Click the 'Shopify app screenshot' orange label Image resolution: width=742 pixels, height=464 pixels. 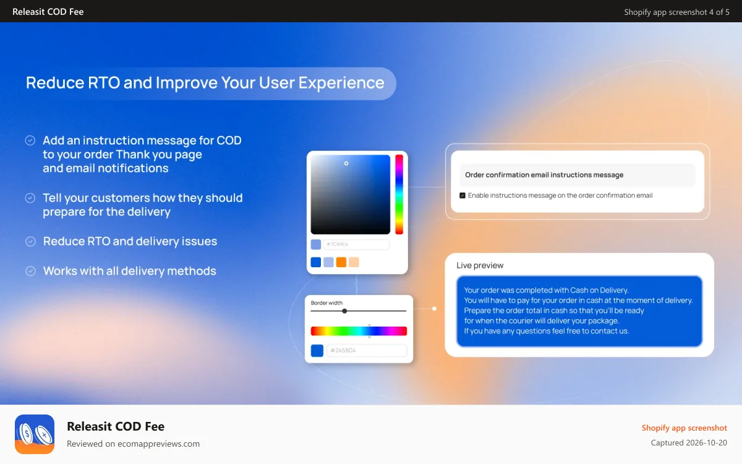684,428
